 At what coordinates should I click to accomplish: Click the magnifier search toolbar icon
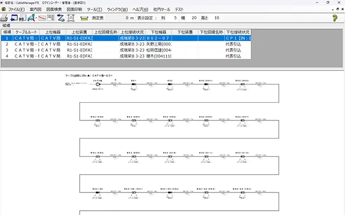tap(31, 18)
